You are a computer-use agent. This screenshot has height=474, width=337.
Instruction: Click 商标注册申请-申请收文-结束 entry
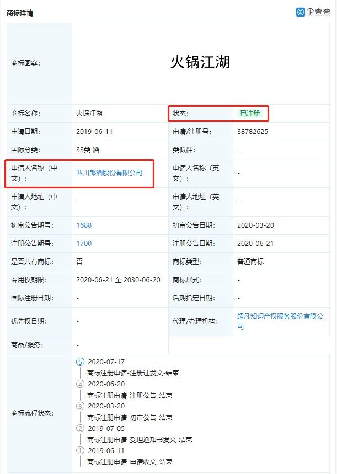pyautogui.click(x=130, y=462)
